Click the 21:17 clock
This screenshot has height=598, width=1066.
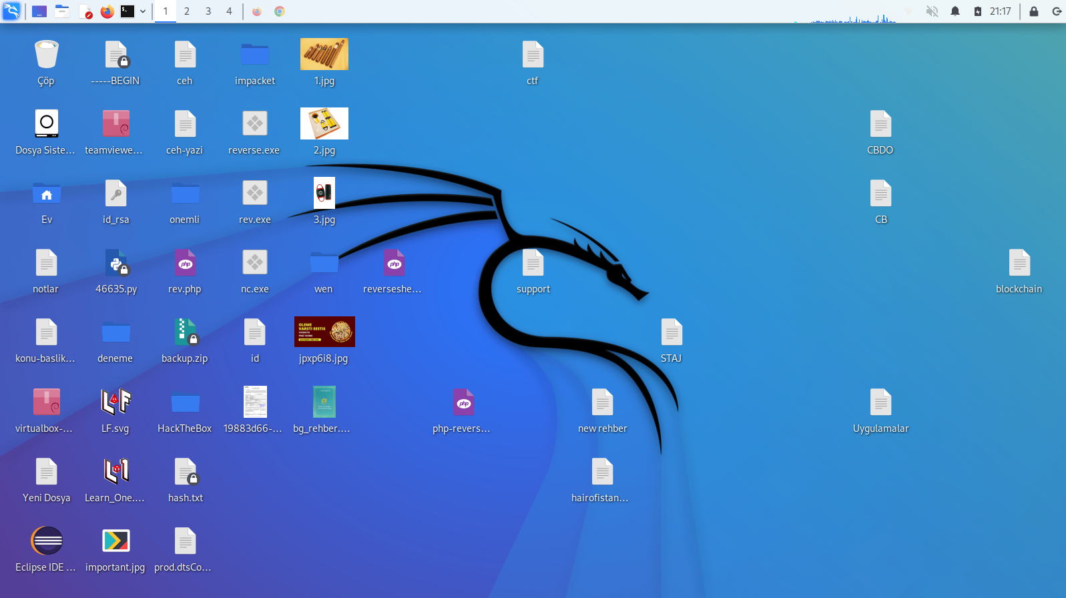pos(1001,11)
